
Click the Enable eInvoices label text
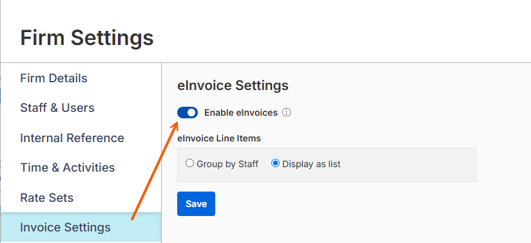point(241,113)
